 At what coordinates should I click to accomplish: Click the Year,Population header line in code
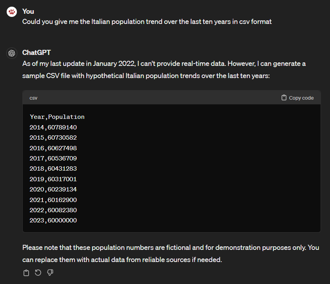[57, 117]
